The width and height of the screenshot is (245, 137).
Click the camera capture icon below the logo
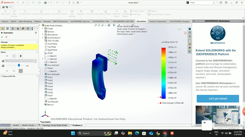(3, 7)
